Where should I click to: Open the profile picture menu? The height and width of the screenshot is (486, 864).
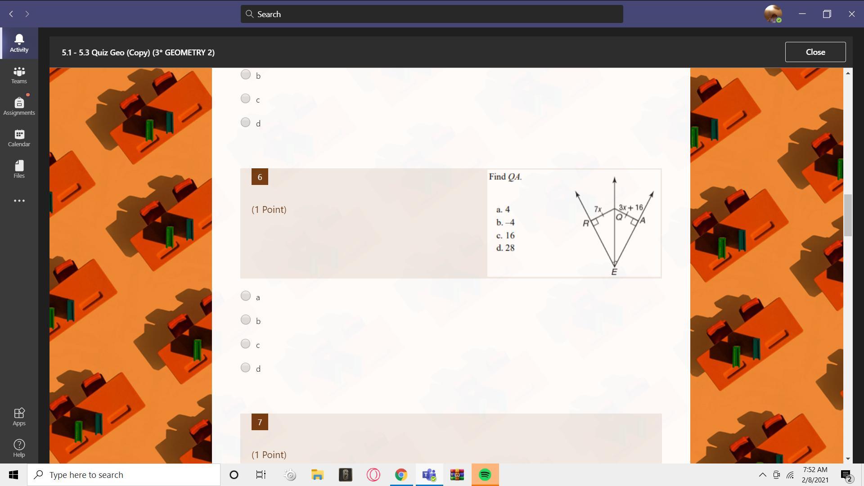click(773, 14)
